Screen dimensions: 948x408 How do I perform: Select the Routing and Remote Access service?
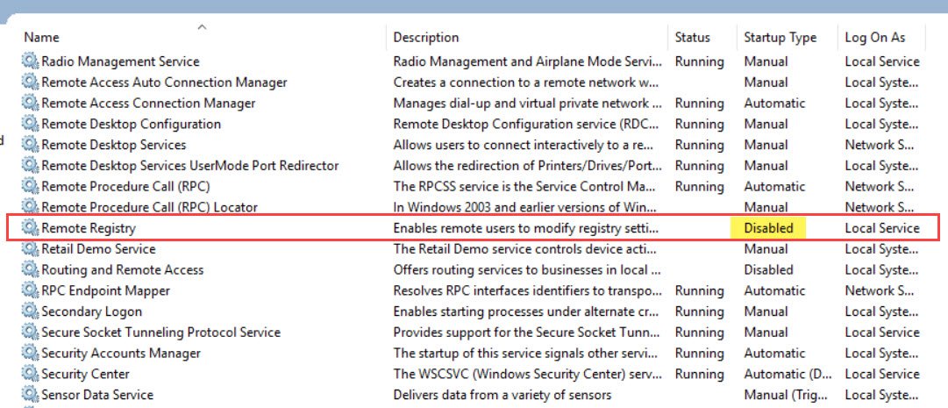[x=122, y=270]
